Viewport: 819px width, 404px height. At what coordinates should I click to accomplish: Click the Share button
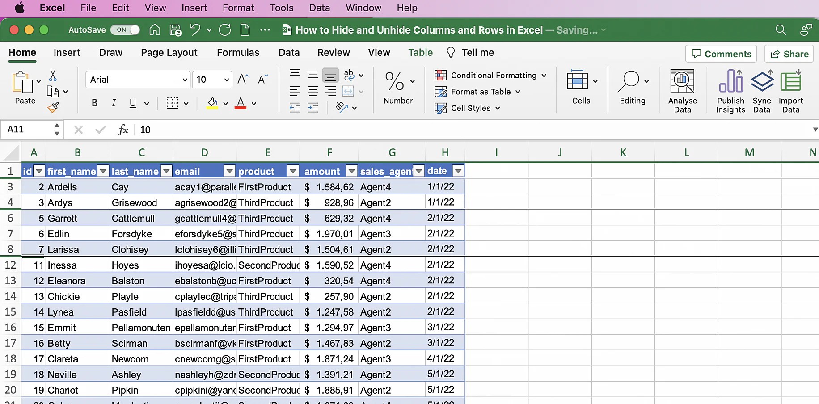789,54
